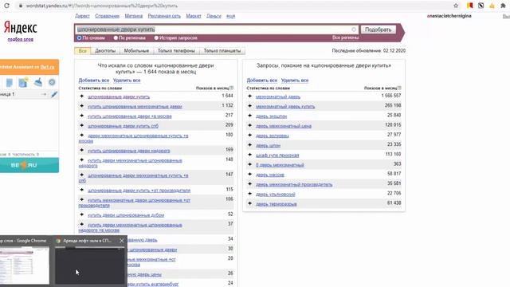Open query link 'дверь межкомнатный производитель'

[294, 184]
